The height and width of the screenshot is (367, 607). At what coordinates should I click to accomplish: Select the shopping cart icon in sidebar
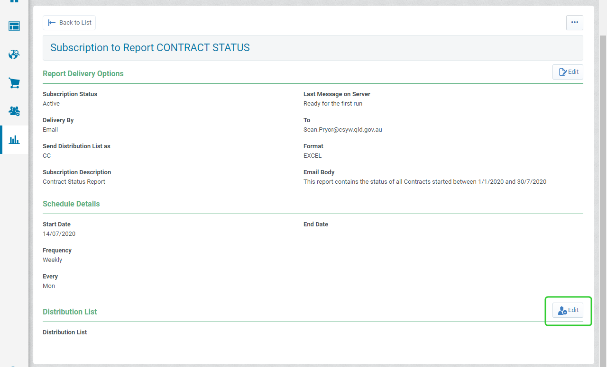tap(14, 83)
